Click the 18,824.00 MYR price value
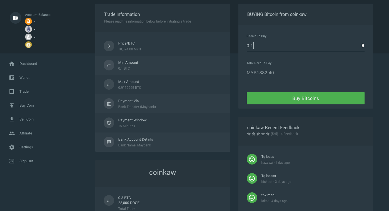 [129, 49]
